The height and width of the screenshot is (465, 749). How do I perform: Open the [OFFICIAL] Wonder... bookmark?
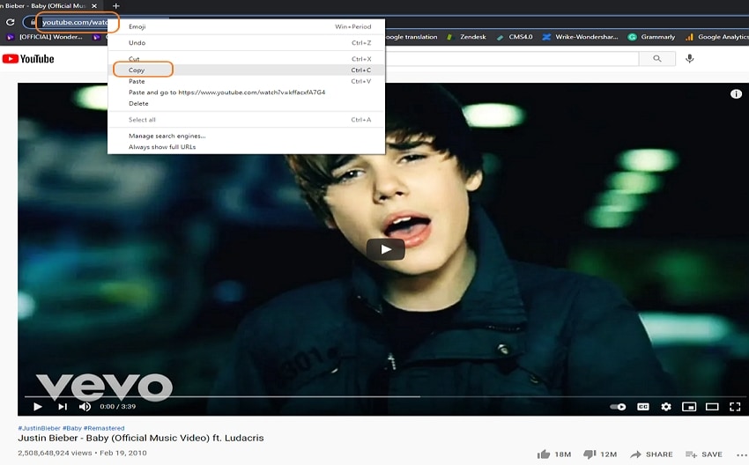[x=44, y=37]
